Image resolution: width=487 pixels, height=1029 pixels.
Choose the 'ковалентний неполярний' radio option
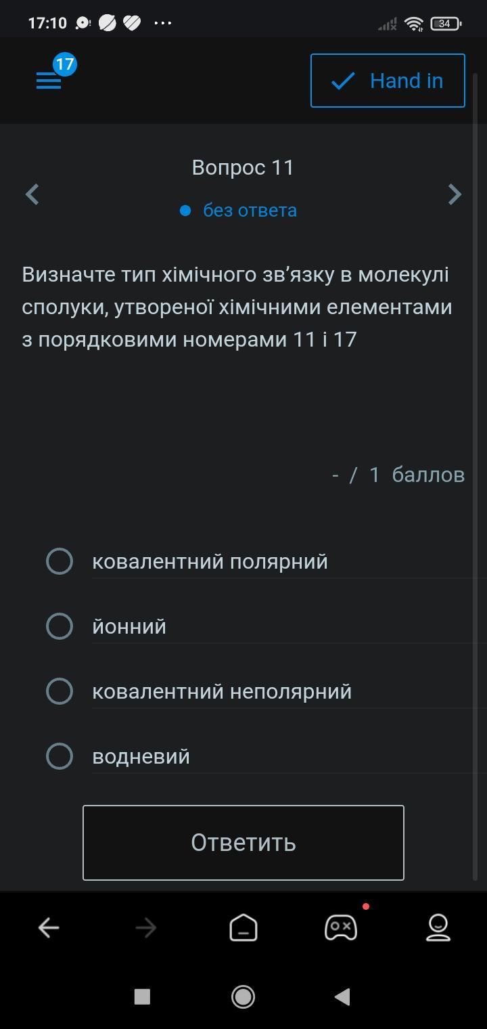coord(60,691)
